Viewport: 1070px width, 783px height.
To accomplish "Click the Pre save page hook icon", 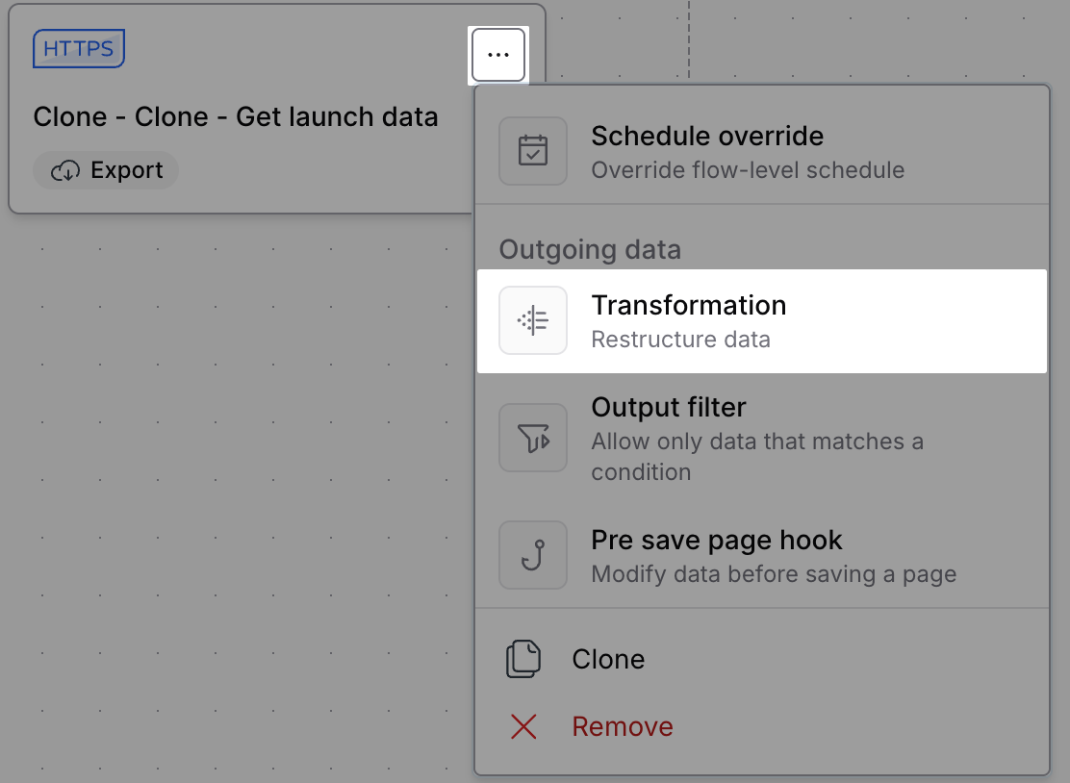I will coord(533,555).
